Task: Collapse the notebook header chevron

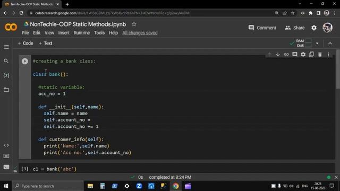Action: tap(330, 44)
